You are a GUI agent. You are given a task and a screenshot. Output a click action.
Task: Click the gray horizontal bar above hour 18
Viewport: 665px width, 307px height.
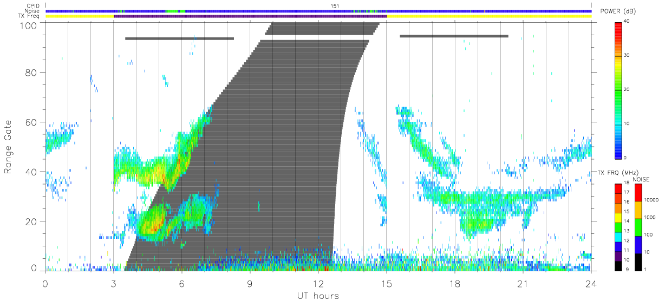tap(454, 36)
